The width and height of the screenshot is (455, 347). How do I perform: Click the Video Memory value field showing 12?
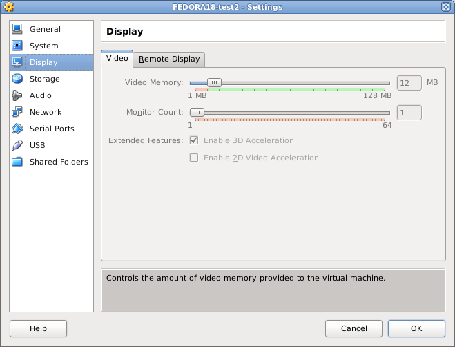[409, 83]
